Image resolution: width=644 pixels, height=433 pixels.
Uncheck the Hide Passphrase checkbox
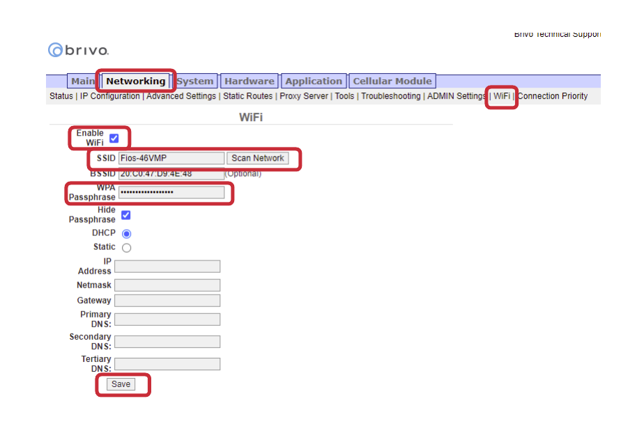[126, 215]
